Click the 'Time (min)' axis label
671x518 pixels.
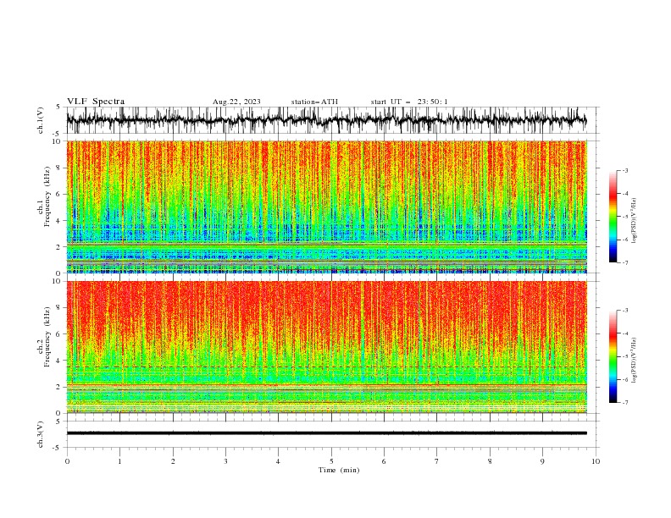click(x=339, y=470)
